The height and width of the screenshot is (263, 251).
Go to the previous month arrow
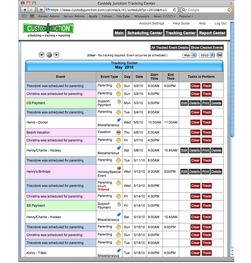pyautogui.click(x=42, y=55)
